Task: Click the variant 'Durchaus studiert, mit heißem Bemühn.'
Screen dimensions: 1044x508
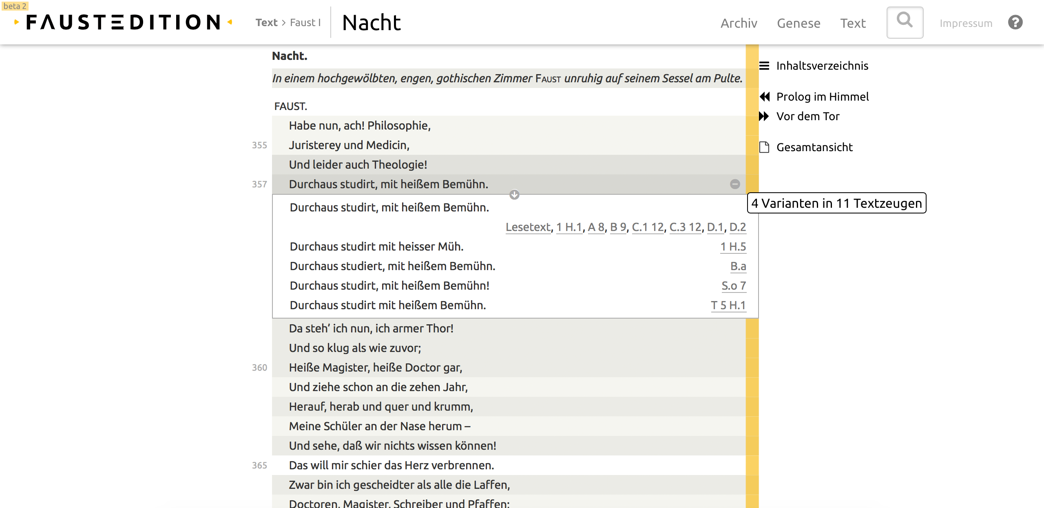Action: [x=392, y=266]
